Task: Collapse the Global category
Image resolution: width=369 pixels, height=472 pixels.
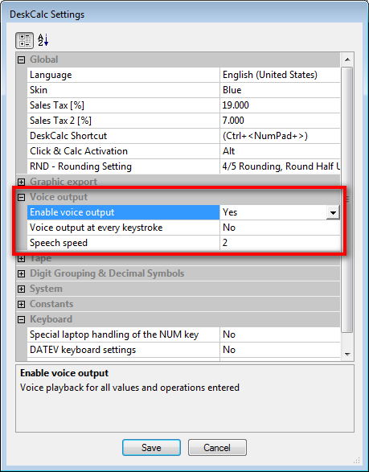Action: tap(21, 60)
